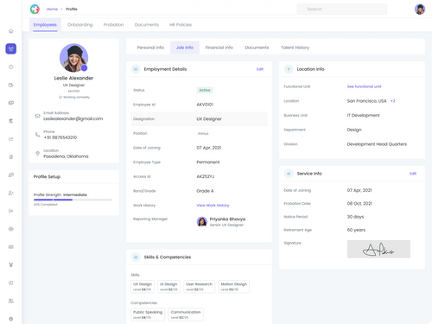Click into the Search field
The image size is (432, 324).
342,10
